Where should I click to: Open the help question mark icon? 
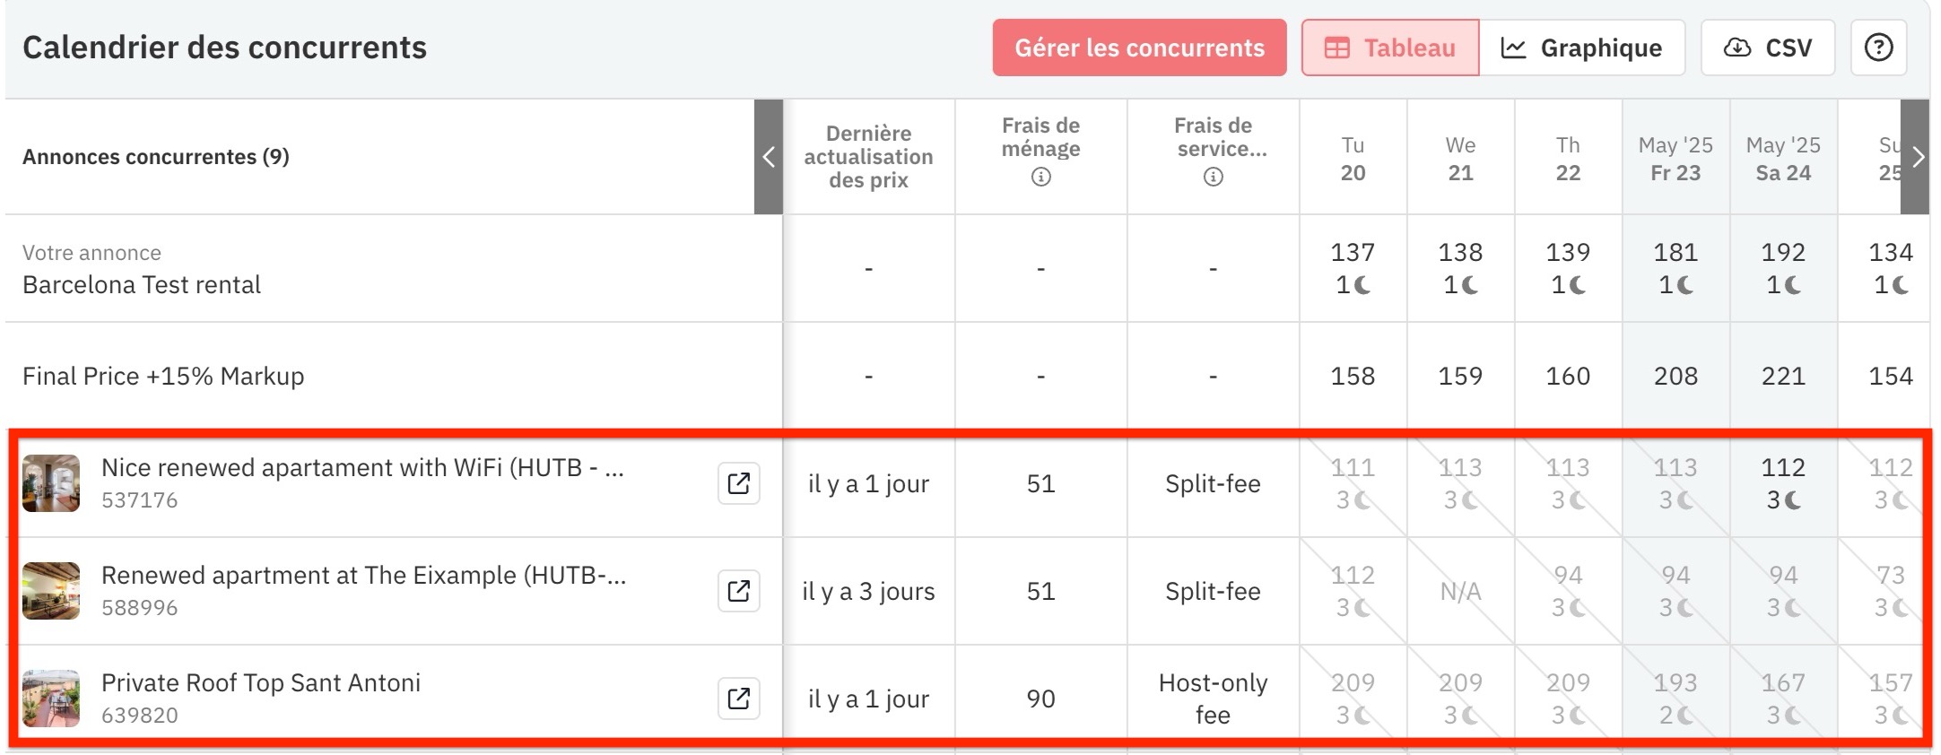click(1878, 48)
